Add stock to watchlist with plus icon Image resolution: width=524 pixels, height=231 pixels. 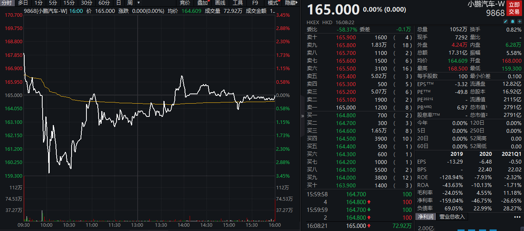coord(519,21)
